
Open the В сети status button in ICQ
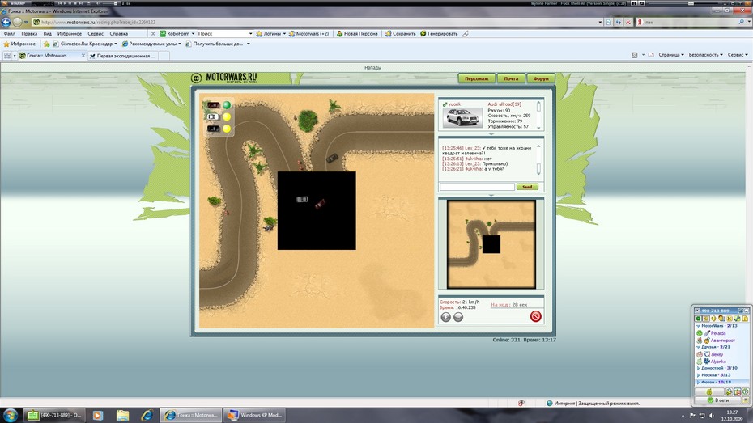click(x=718, y=400)
